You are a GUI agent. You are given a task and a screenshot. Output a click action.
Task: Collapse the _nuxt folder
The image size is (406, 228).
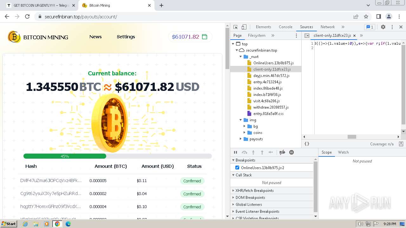click(241, 57)
